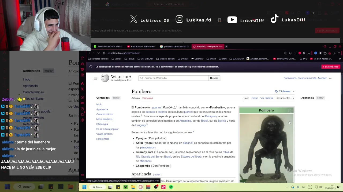Open the Mitos similares contents link
The width and height of the screenshot is (343, 192).
point(104,119)
